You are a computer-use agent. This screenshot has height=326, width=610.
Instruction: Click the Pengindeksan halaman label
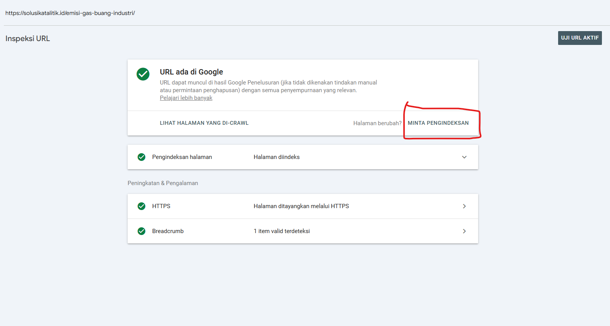(182, 157)
